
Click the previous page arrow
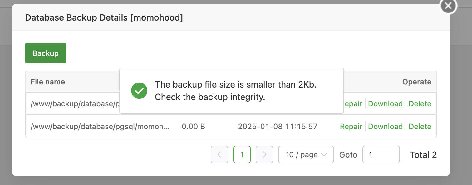[219, 154]
